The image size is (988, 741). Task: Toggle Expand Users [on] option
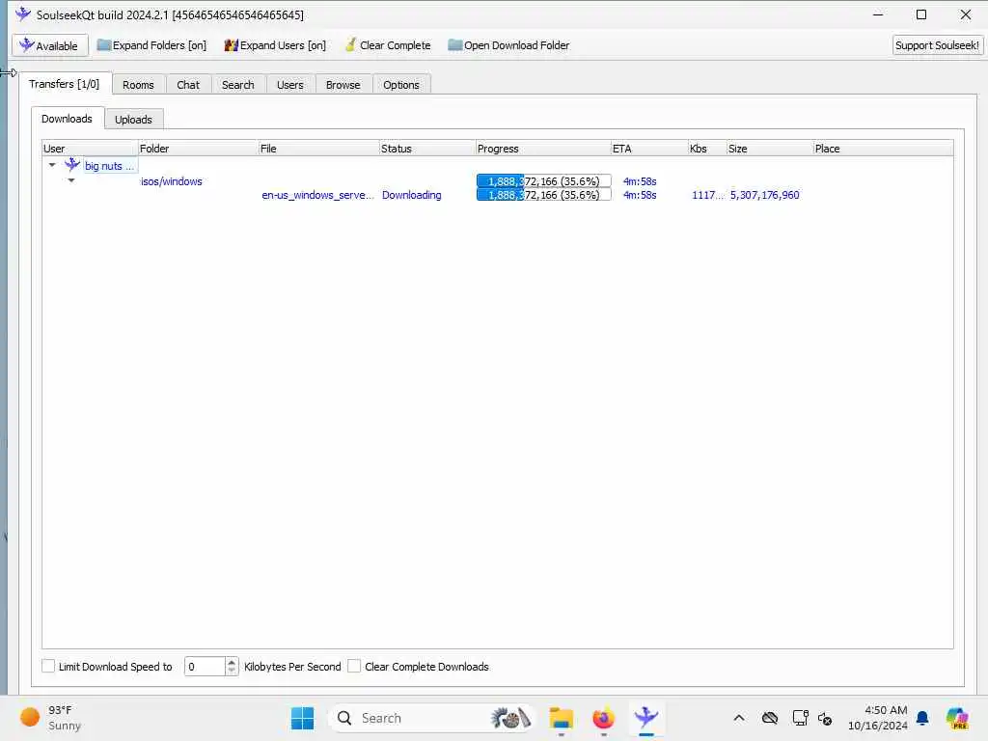click(275, 45)
